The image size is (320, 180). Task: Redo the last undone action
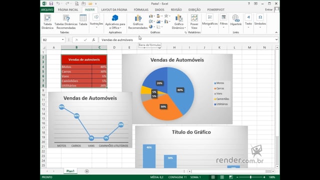[67, 3]
